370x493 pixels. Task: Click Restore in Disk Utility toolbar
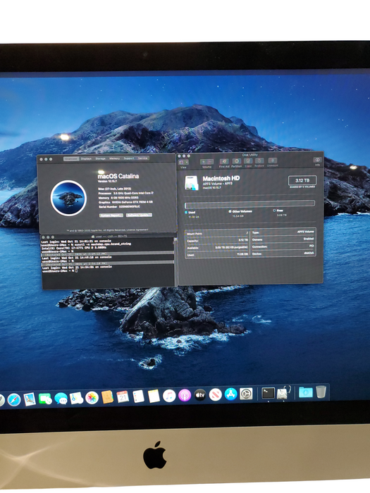point(259,163)
